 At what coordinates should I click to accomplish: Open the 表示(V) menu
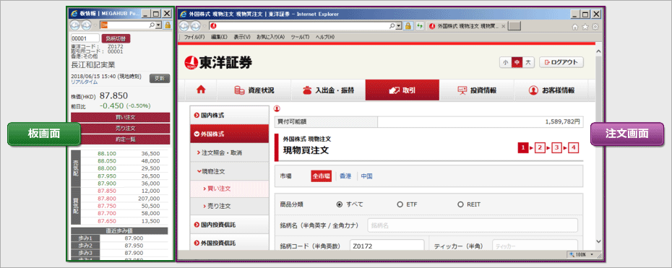pos(242,38)
